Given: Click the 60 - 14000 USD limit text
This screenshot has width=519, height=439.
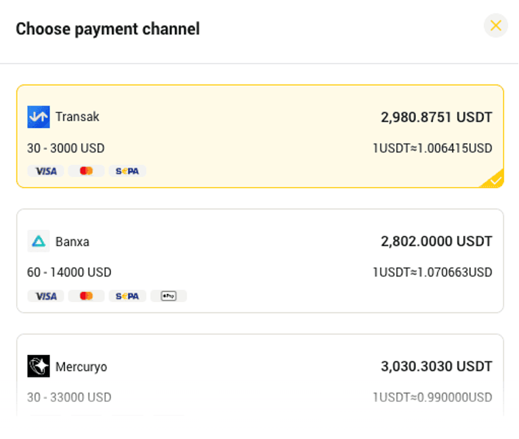Looking at the screenshot, I should pos(69,272).
